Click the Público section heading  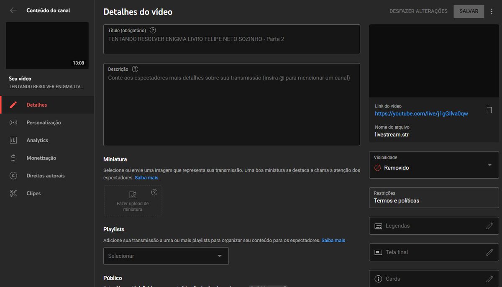pyautogui.click(x=113, y=278)
